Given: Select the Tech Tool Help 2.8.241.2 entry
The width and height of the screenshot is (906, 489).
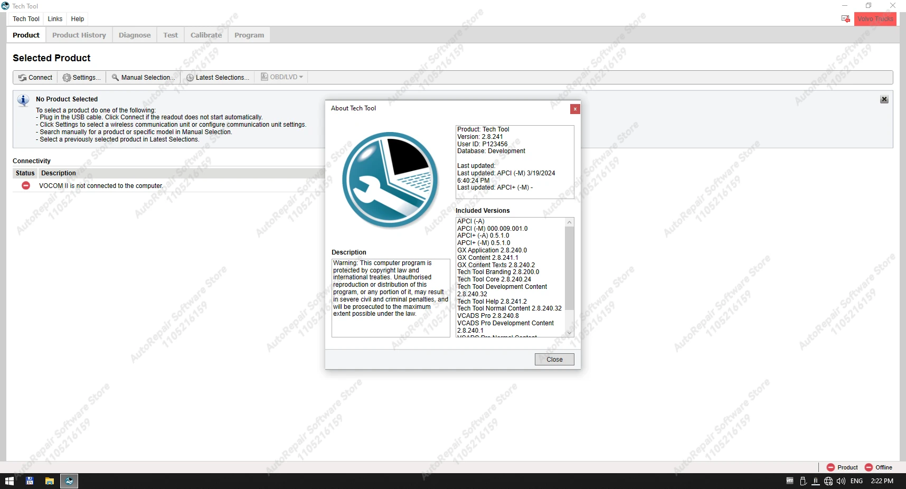Looking at the screenshot, I should [x=492, y=302].
